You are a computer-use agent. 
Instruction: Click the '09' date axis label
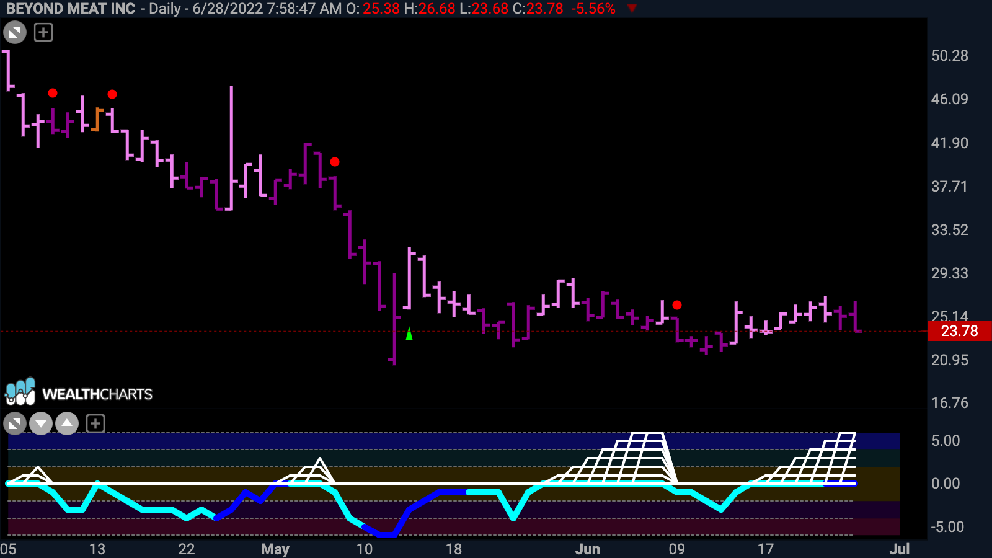click(677, 549)
